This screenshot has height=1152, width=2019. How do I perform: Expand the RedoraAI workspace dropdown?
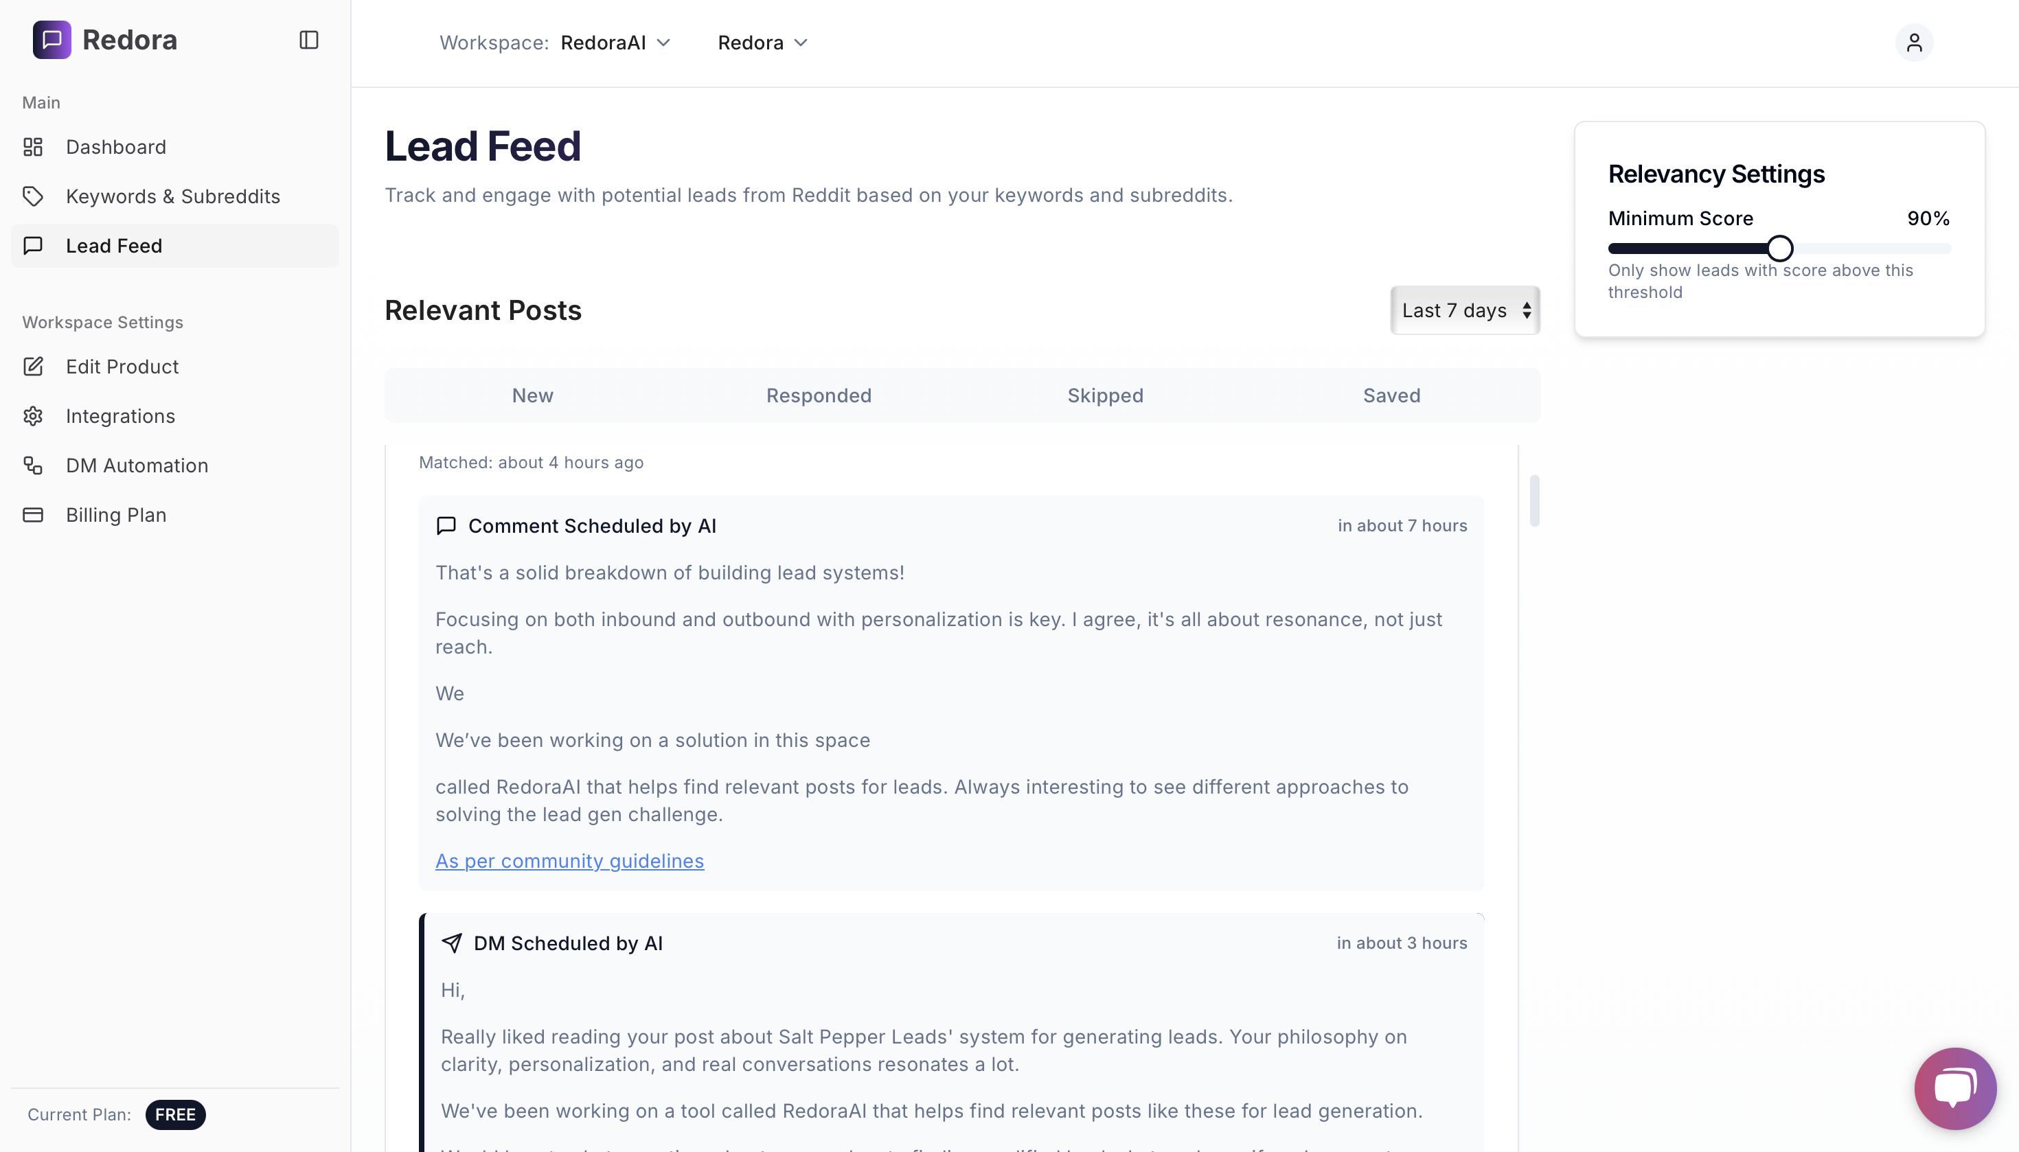(616, 43)
